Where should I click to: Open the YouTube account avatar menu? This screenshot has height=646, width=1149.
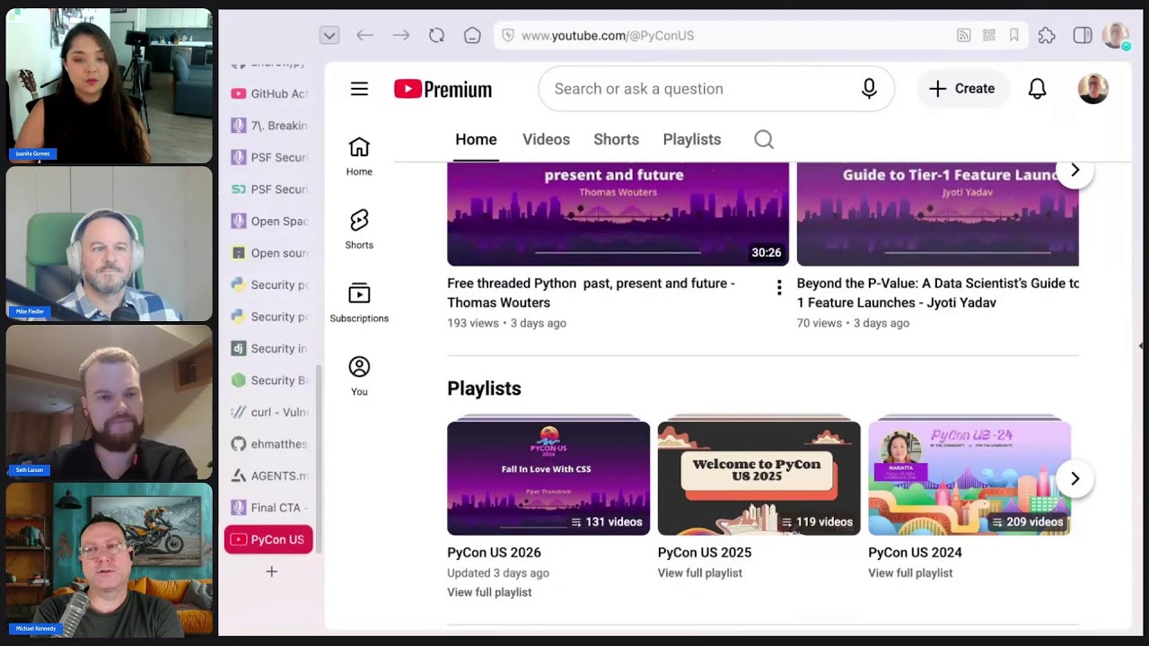(x=1093, y=89)
